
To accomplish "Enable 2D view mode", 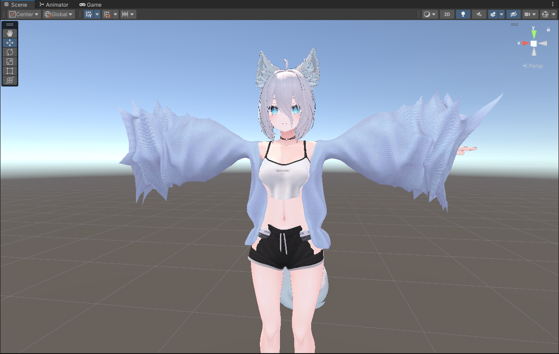I will point(447,14).
